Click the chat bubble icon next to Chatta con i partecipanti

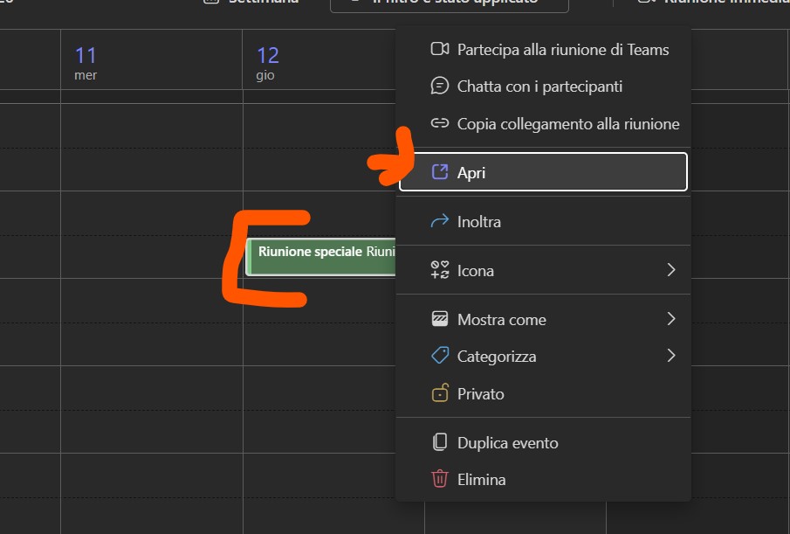coord(439,86)
